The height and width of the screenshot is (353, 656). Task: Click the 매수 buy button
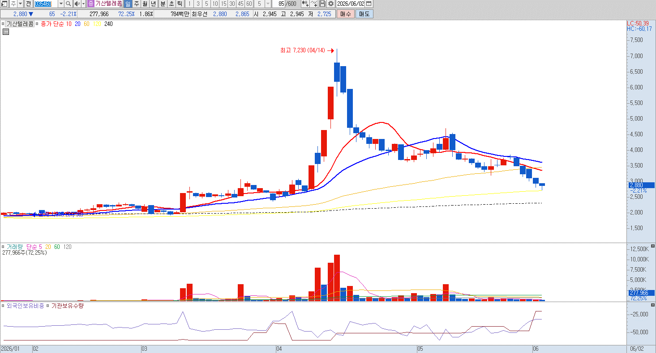pyautogui.click(x=346, y=14)
